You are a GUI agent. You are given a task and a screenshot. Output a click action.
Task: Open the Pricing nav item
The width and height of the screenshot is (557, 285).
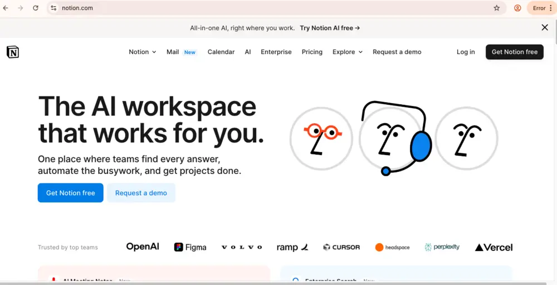pyautogui.click(x=312, y=52)
